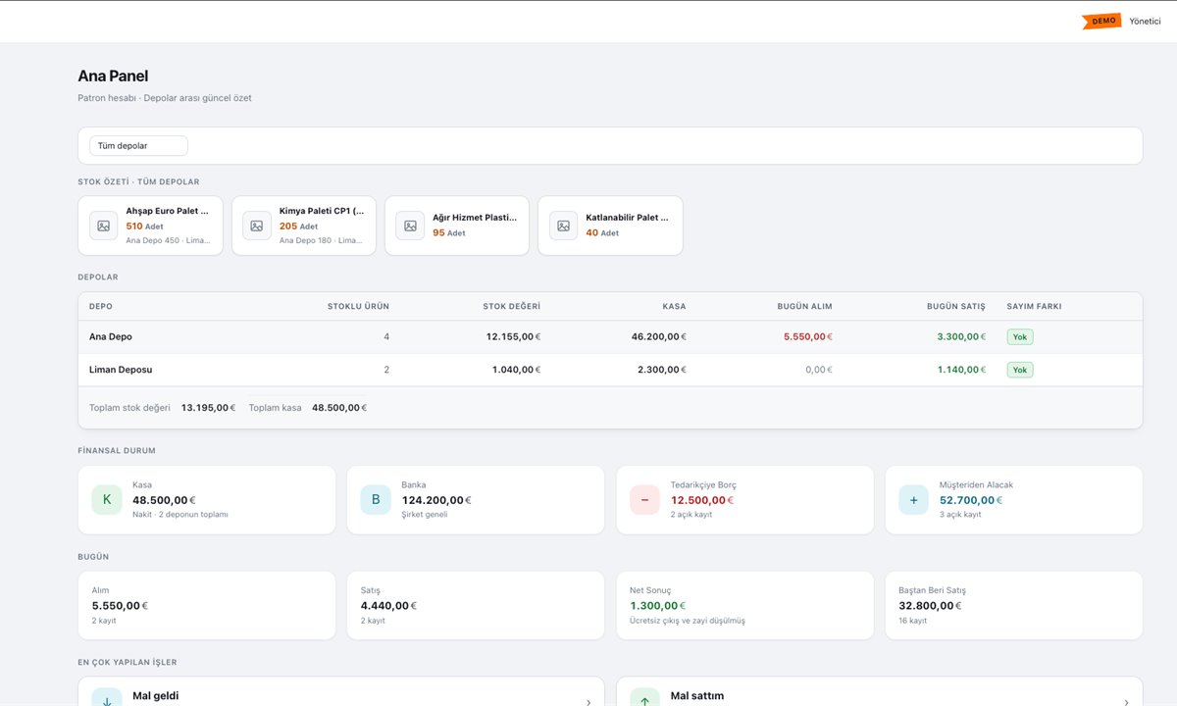Click the STOK DEĞERİ column header

(x=511, y=307)
